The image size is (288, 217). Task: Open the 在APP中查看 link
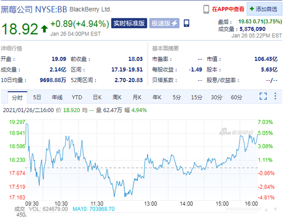(228, 9)
